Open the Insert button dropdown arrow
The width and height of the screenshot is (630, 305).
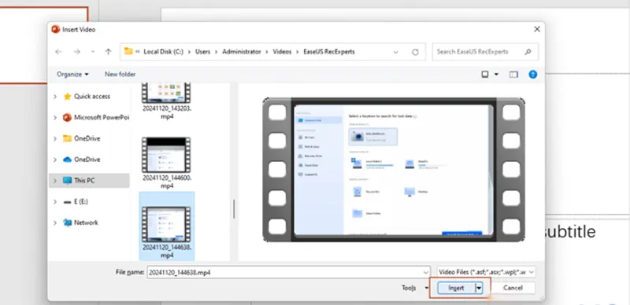coord(479,288)
